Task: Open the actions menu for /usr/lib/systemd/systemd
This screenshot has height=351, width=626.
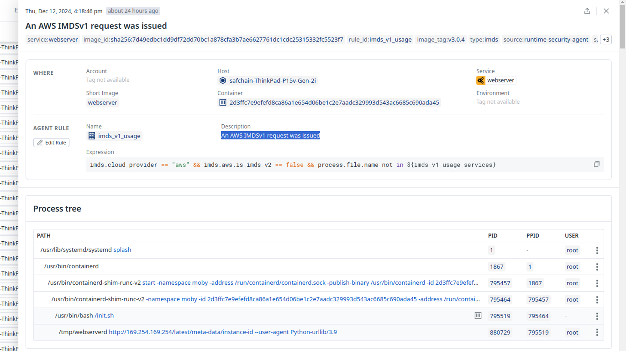Action: (x=597, y=250)
